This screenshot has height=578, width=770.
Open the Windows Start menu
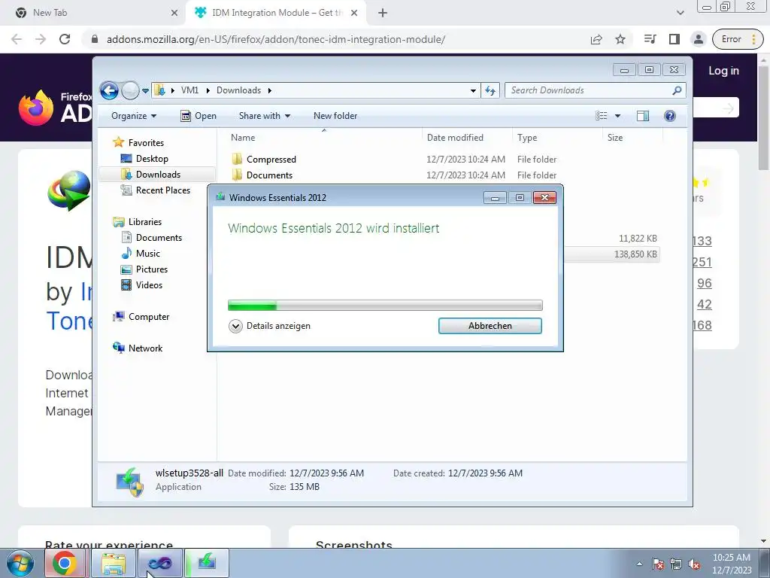(x=20, y=563)
